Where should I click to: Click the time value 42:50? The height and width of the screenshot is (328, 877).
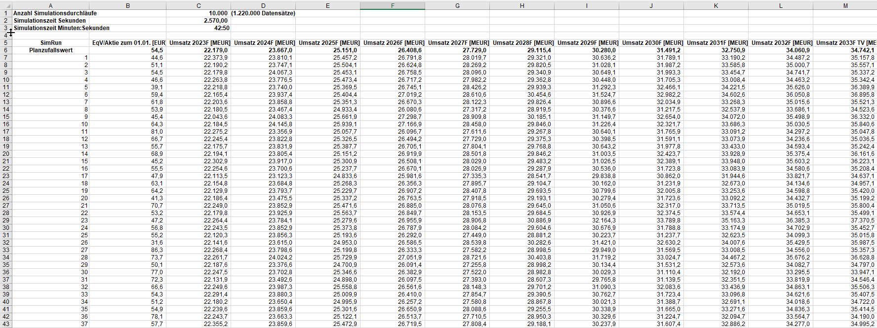pyautogui.click(x=222, y=28)
